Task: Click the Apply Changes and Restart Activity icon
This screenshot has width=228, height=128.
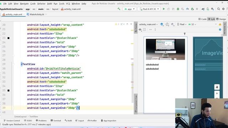Action: tap(169, 9)
